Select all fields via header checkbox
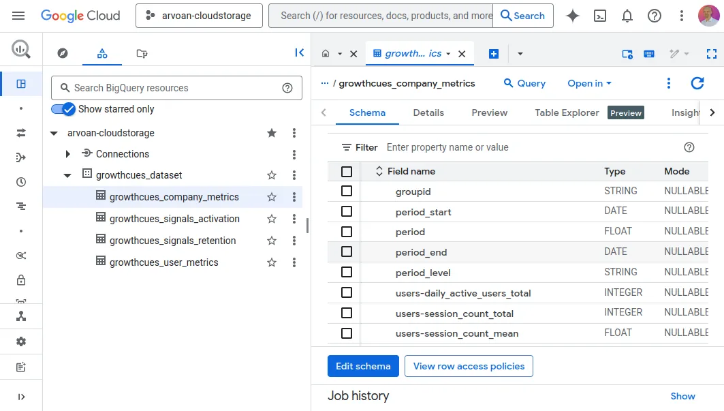724x411 pixels. coord(347,171)
